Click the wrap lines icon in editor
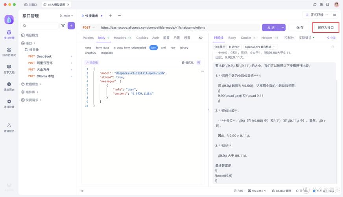Screen dimensions: 343x197 [x=199, y=63]
